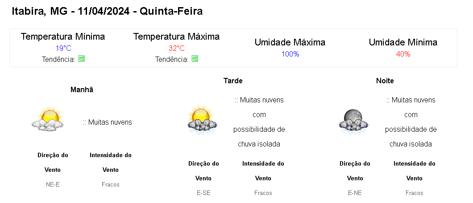Click the Temperatura Mínima label

[x=63, y=37]
